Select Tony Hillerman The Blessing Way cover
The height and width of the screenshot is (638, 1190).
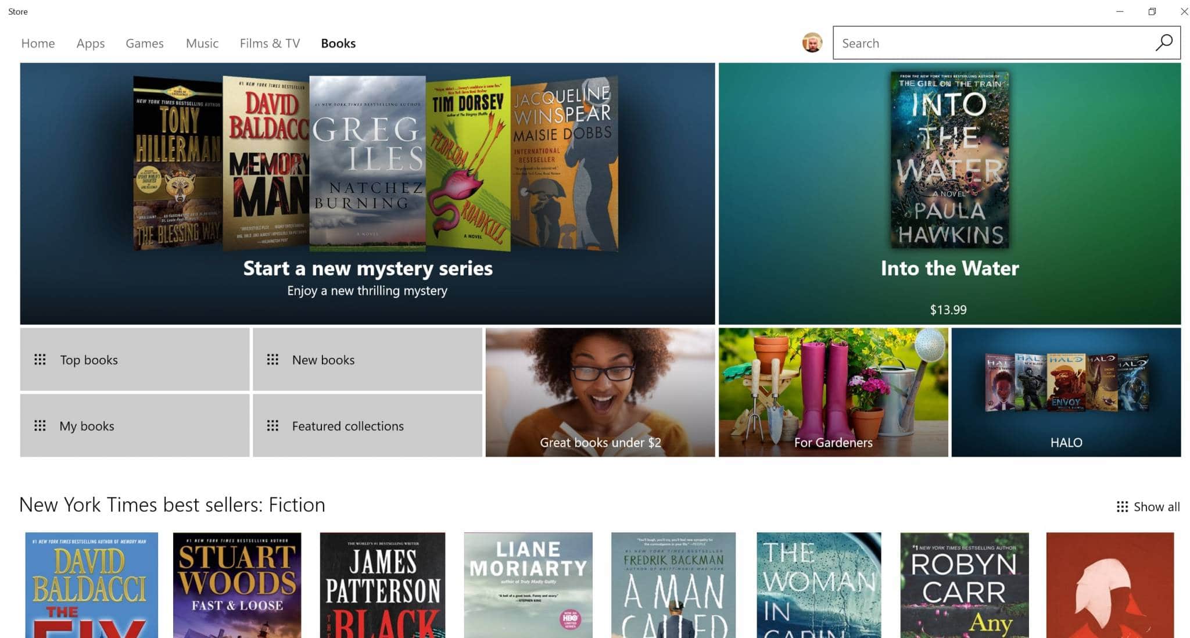tap(177, 164)
